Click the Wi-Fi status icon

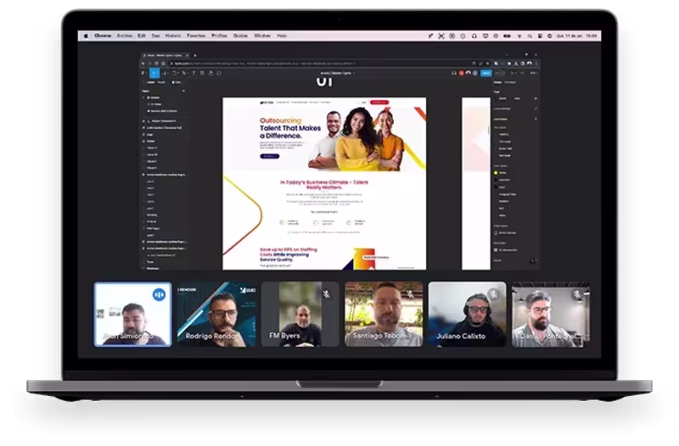pyautogui.click(x=519, y=36)
